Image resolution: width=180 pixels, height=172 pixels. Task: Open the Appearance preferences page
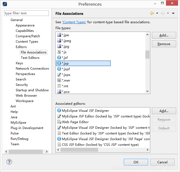pyautogui.click(x=25, y=25)
